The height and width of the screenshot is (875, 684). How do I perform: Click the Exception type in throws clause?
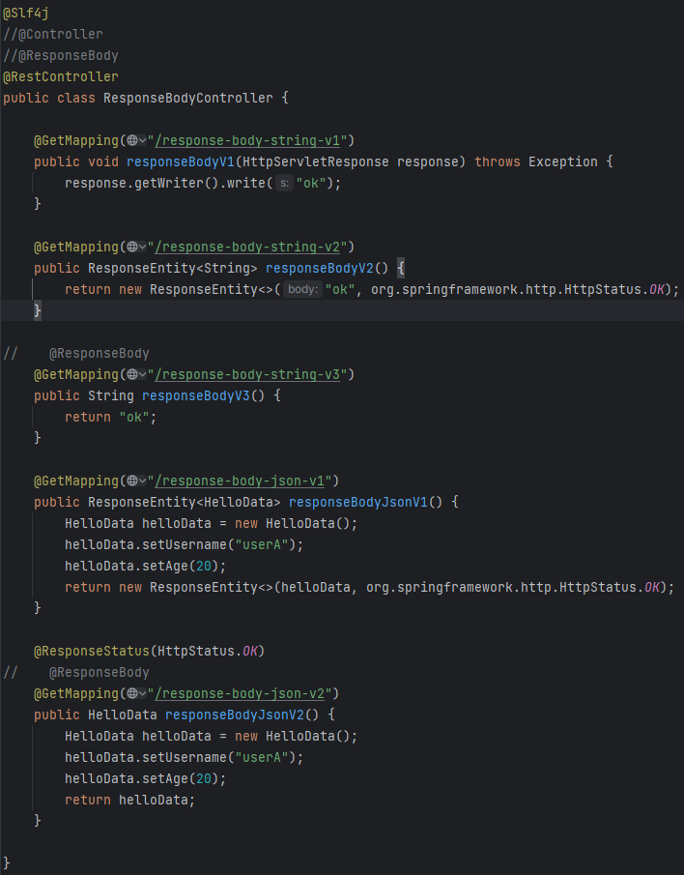(x=563, y=161)
